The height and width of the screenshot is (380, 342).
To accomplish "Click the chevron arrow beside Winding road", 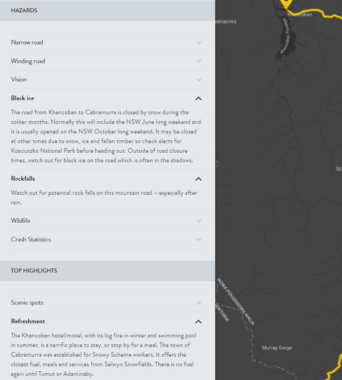I will tap(198, 61).
